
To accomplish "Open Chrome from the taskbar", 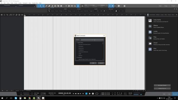I will [x=29, y=98].
